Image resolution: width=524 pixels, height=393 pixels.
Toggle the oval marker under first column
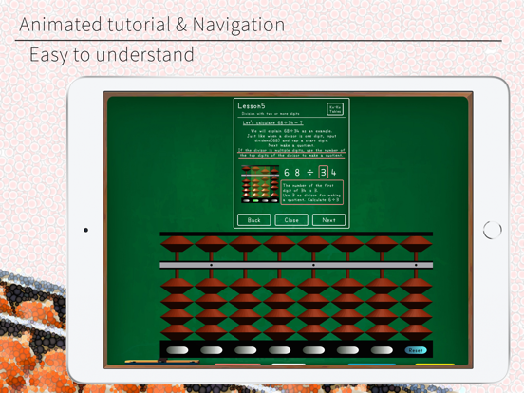tap(178, 350)
